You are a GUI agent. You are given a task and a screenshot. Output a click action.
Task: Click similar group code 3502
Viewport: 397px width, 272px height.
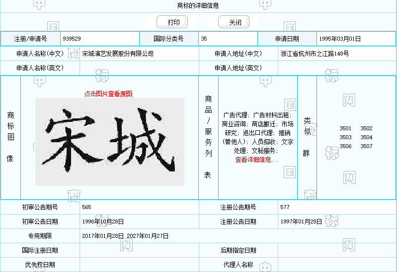tap(366, 128)
